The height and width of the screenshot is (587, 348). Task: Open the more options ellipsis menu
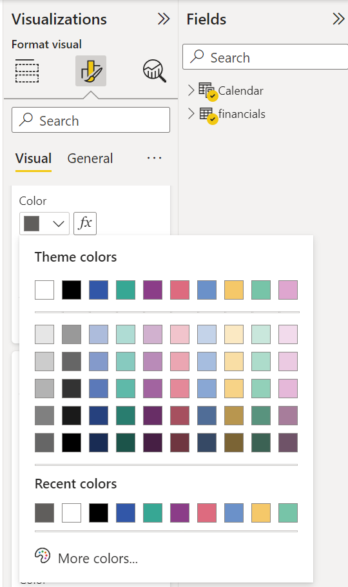[154, 159]
